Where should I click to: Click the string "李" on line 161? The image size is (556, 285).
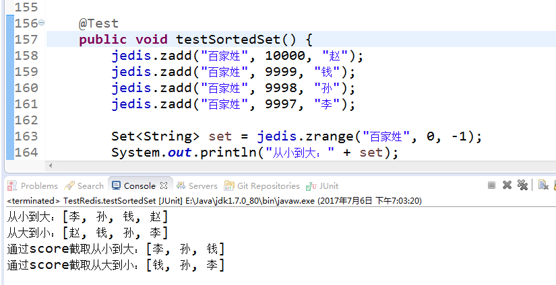tap(327, 104)
